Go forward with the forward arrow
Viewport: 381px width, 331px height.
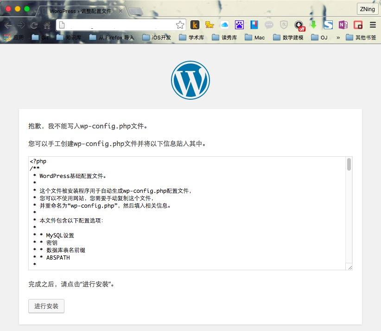coord(21,25)
